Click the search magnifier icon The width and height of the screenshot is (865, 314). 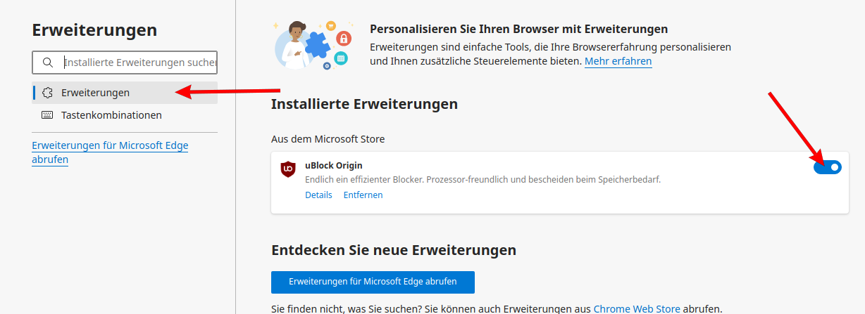coord(48,63)
